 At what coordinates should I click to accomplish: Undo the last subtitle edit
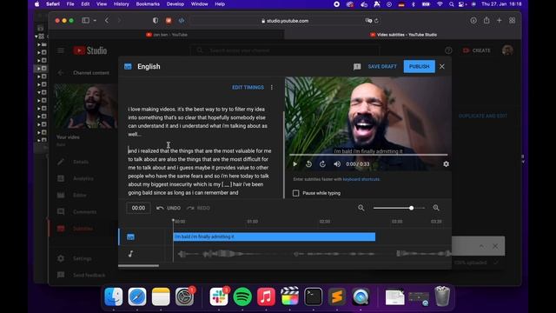[169, 208]
